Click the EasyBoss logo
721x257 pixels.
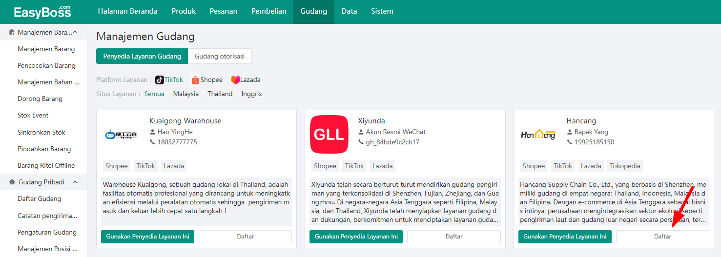click(42, 12)
